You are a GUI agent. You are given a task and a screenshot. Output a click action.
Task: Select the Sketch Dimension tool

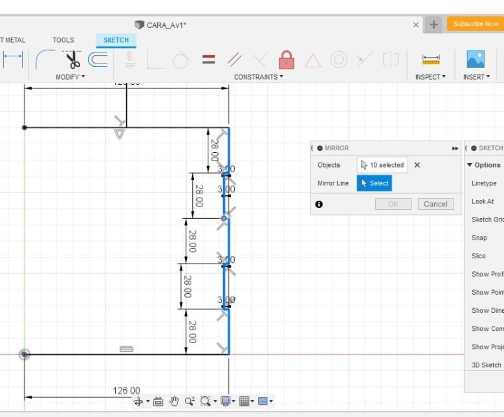13,60
